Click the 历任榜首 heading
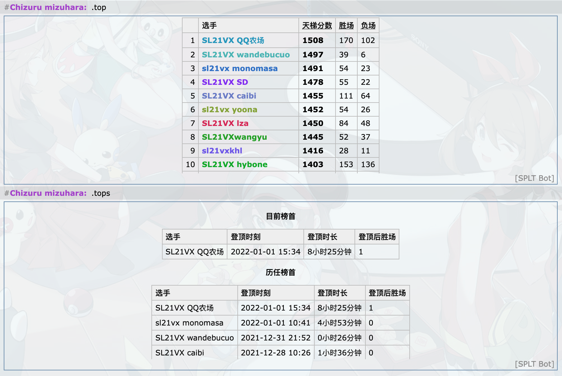Viewport: 562px width, 376px height. coord(280,272)
